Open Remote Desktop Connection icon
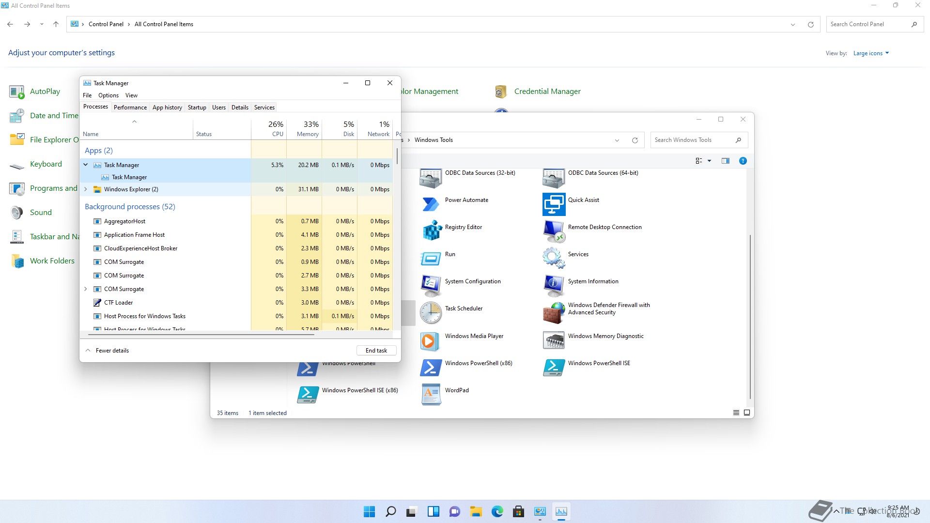Viewport: 930px width, 523px height. [554, 231]
